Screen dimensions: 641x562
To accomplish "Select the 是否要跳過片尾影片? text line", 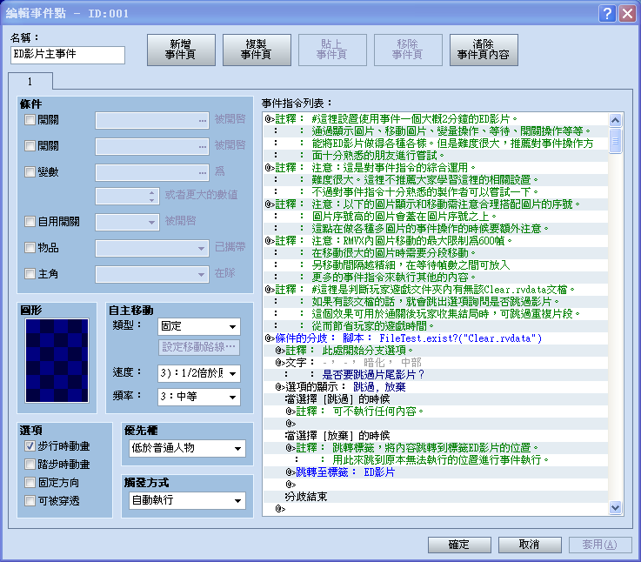I will coord(436,375).
